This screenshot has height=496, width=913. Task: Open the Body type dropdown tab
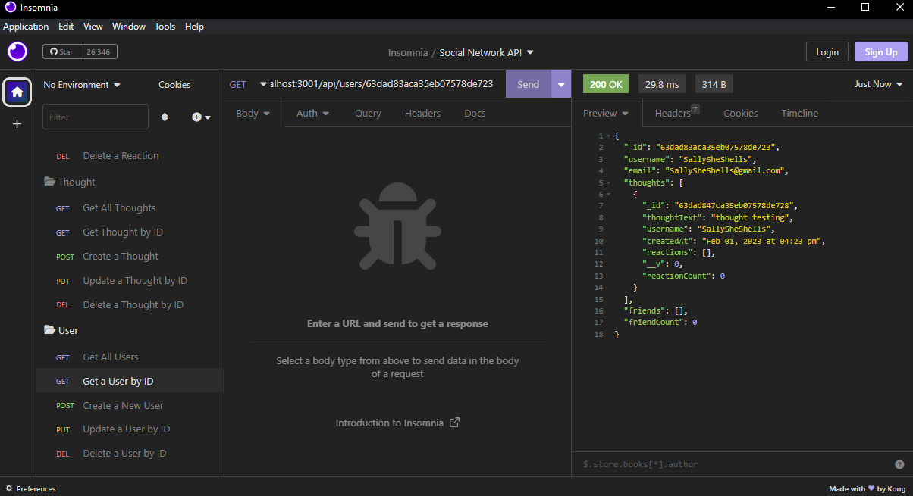[x=253, y=113]
